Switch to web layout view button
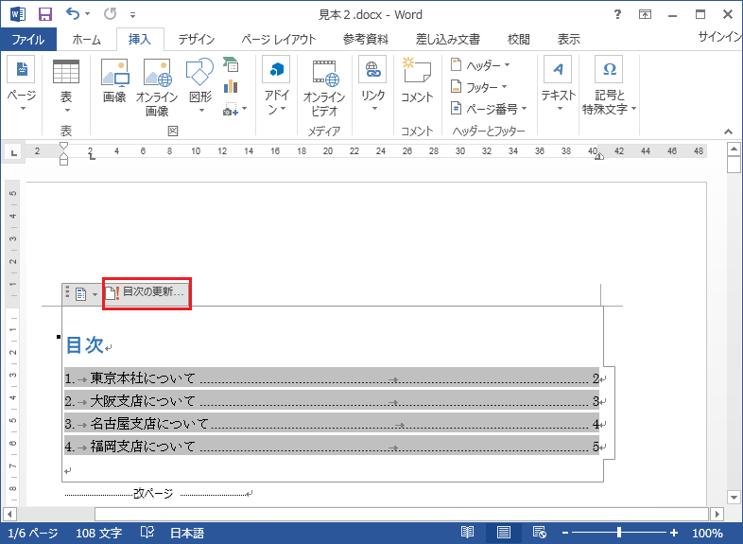Screen dimensions: 743x544 (540, 533)
